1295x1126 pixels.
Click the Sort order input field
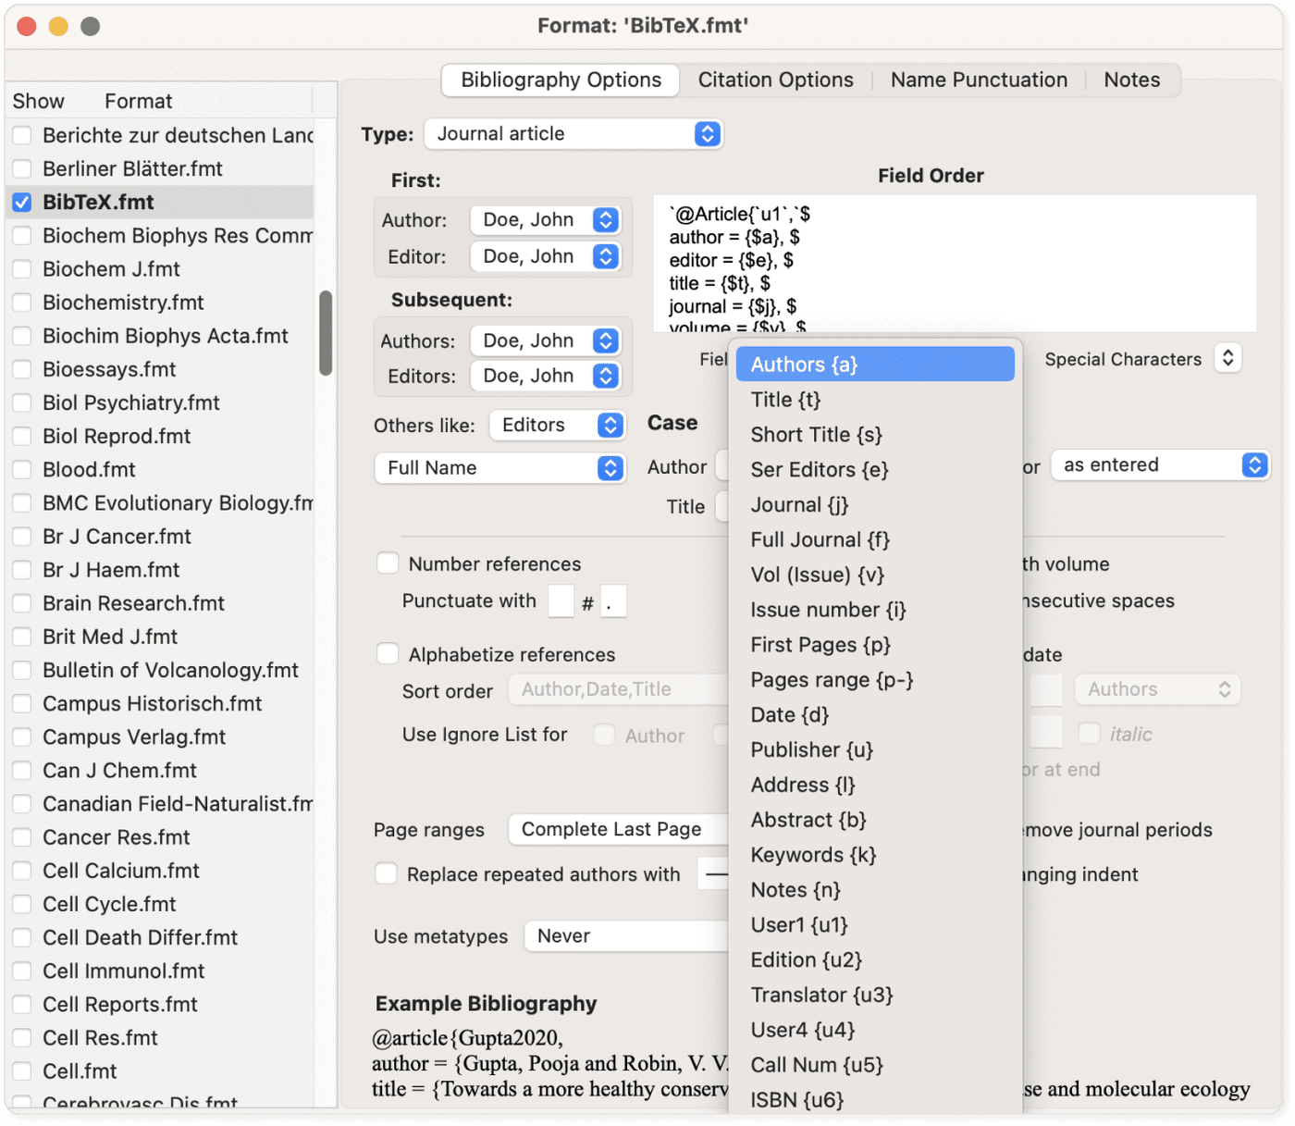pyautogui.click(x=620, y=688)
